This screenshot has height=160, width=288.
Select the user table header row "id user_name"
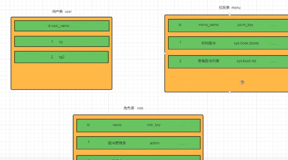tap(62, 26)
